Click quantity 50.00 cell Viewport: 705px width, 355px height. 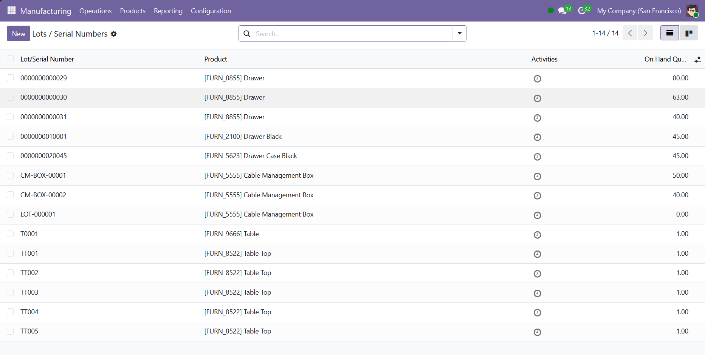tap(680, 175)
